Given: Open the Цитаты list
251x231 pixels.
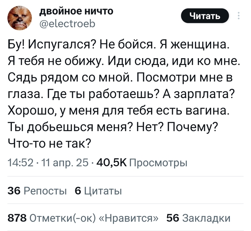Looking at the screenshot, I should [x=103, y=191].
